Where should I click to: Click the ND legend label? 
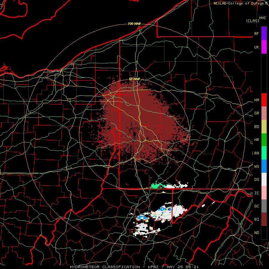point(256,233)
